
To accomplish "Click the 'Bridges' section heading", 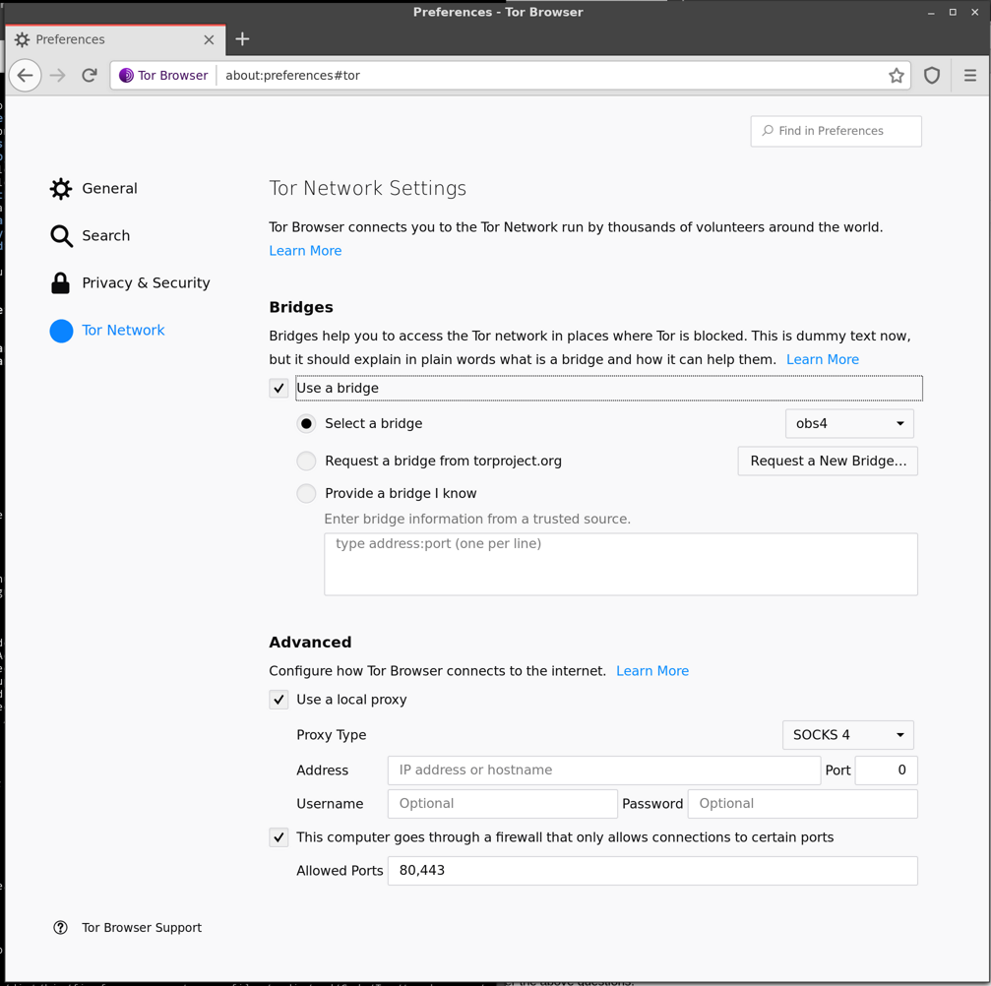I will 301,307.
